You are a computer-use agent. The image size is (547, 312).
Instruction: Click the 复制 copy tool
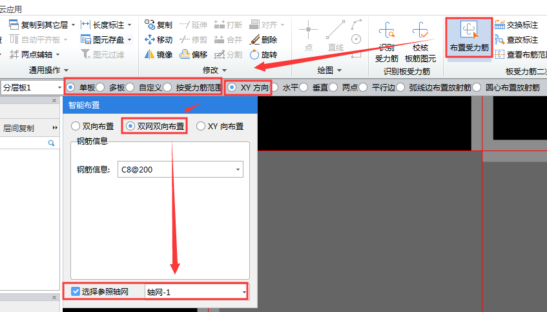[158, 25]
